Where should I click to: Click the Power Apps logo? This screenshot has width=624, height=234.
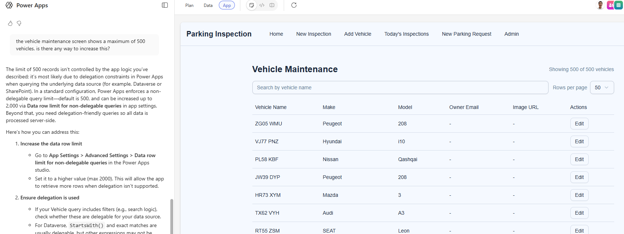click(9, 5)
